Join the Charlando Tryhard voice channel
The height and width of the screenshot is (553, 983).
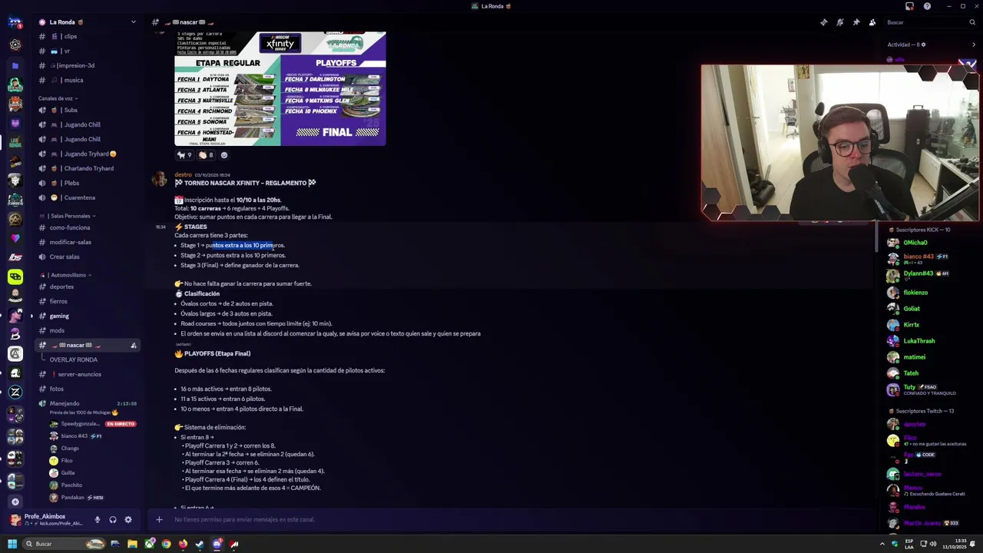[x=88, y=168]
